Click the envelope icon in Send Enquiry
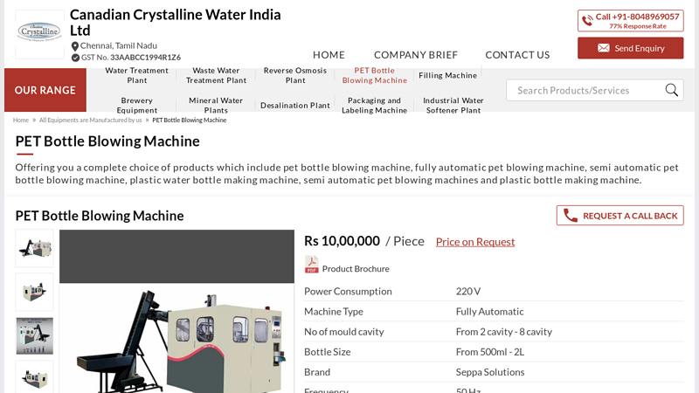 (x=604, y=48)
